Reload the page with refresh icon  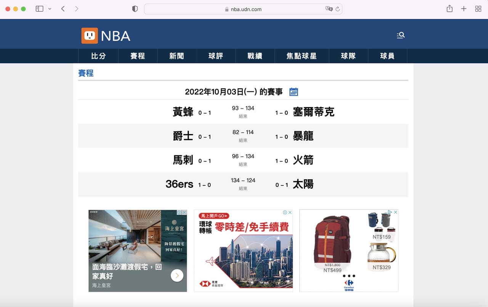(x=337, y=9)
